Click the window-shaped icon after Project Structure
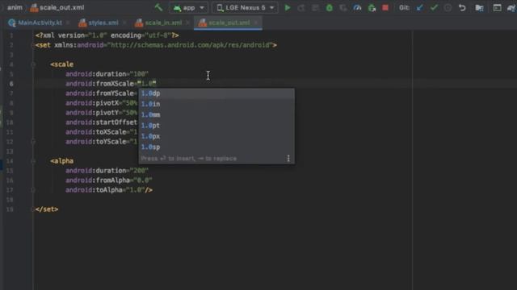 497,7
